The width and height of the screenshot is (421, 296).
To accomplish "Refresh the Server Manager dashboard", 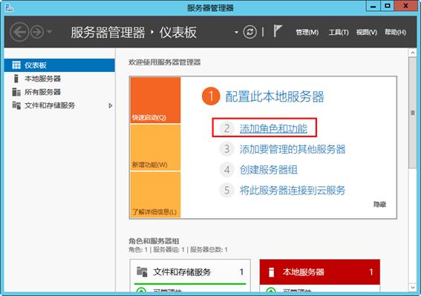I will 250,32.
